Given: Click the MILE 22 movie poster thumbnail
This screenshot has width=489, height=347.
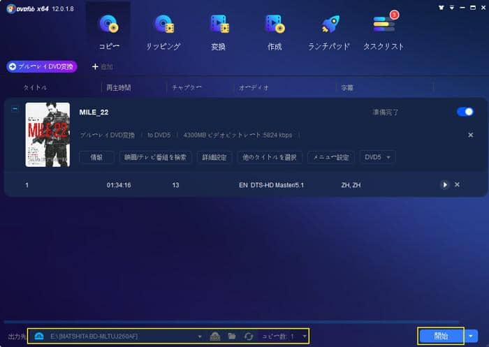Looking at the screenshot, I should click(x=48, y=135).
